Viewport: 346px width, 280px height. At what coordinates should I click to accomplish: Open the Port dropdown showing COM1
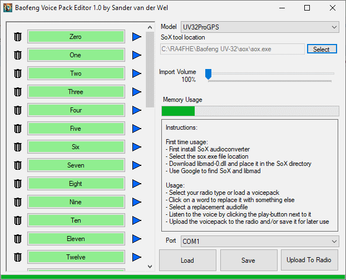point(260,242)
